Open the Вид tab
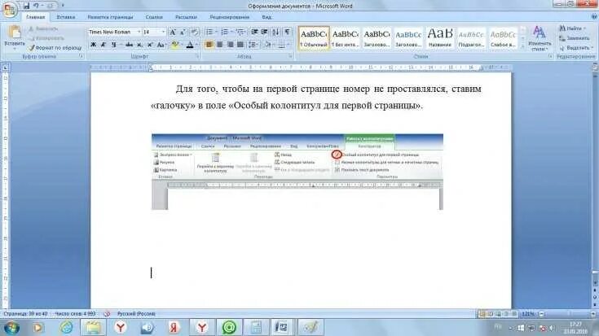 266,17
